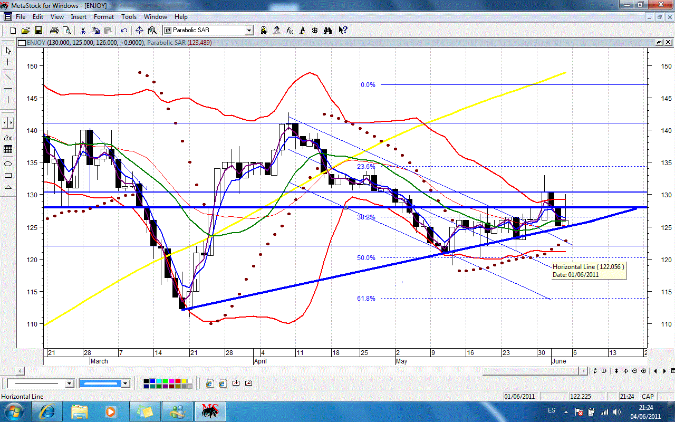Viewport: 675px width, 422px height.
Task: Select the horizontal line tool
Action: click(x=8, y=88)
